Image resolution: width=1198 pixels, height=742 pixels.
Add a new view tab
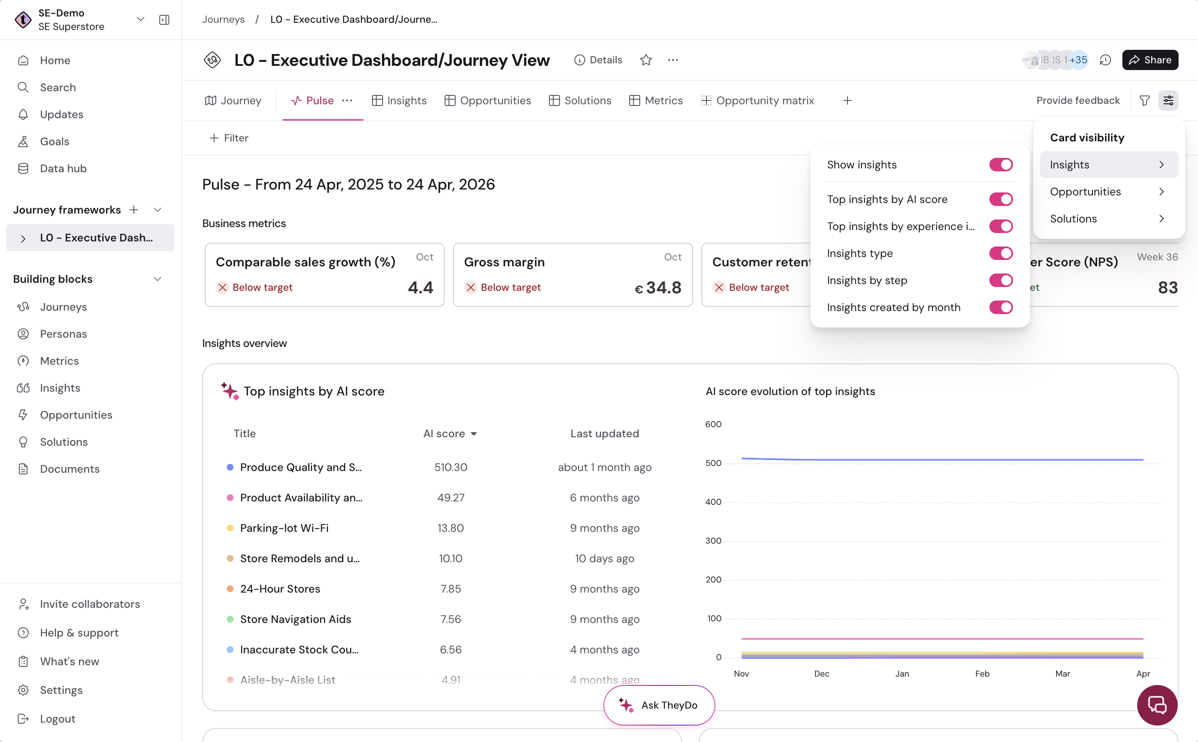(847, 100)
